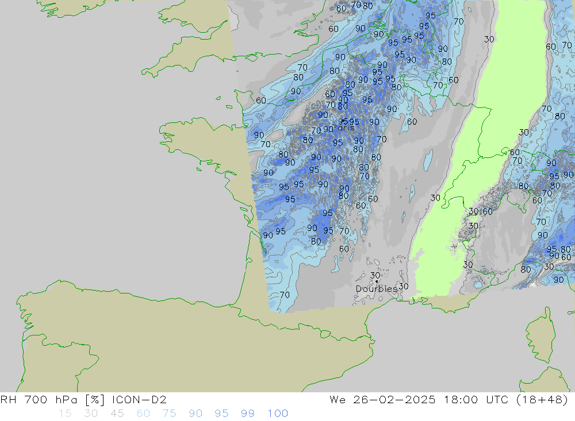Click the 30 value in the bottom legend
The height and width of the screenshot is (421, 575).
[91, 414]
